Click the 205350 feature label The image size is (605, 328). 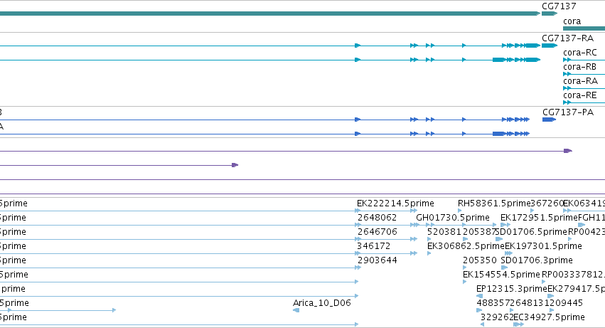[x=480, y=260]
